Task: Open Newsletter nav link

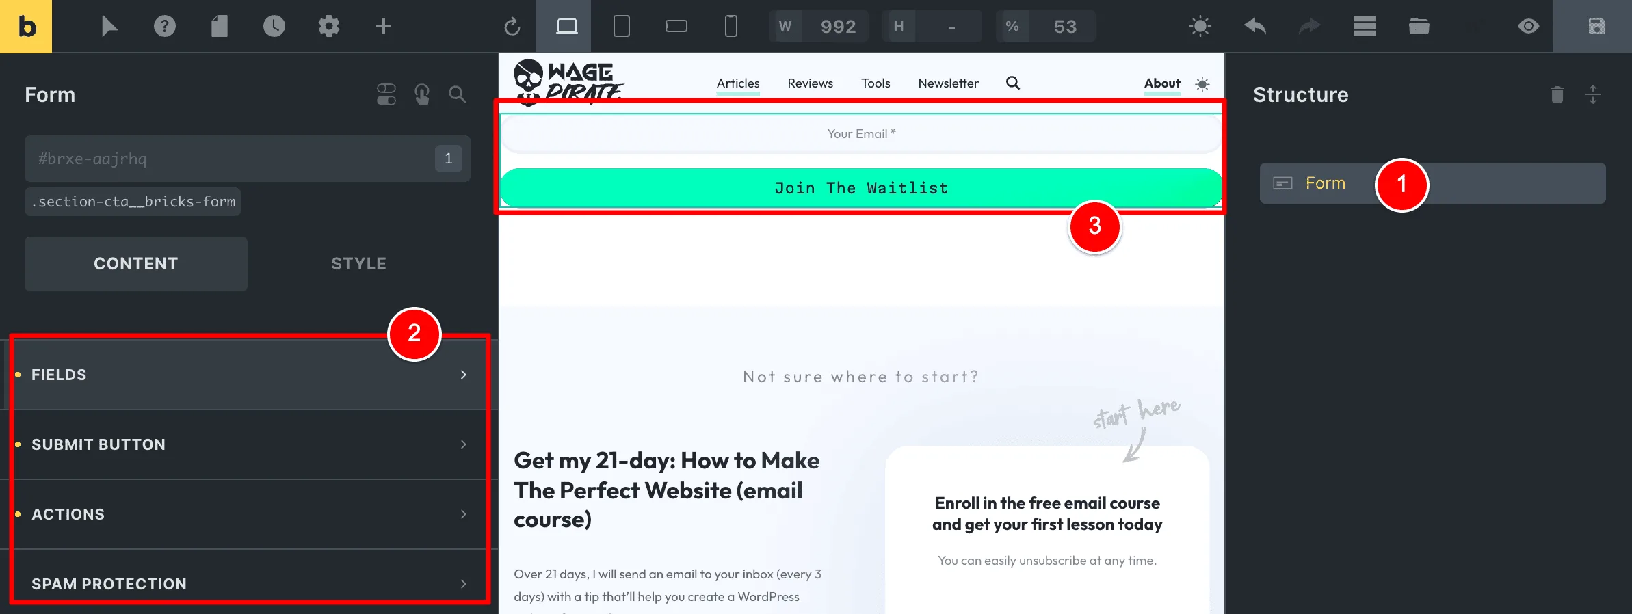Action: coord(948,83)
